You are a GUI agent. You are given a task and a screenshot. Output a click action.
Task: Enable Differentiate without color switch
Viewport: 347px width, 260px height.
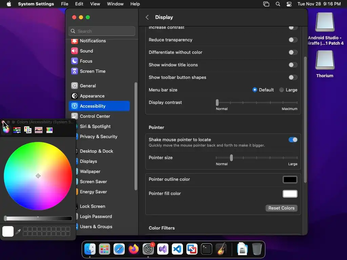[293, 52]
